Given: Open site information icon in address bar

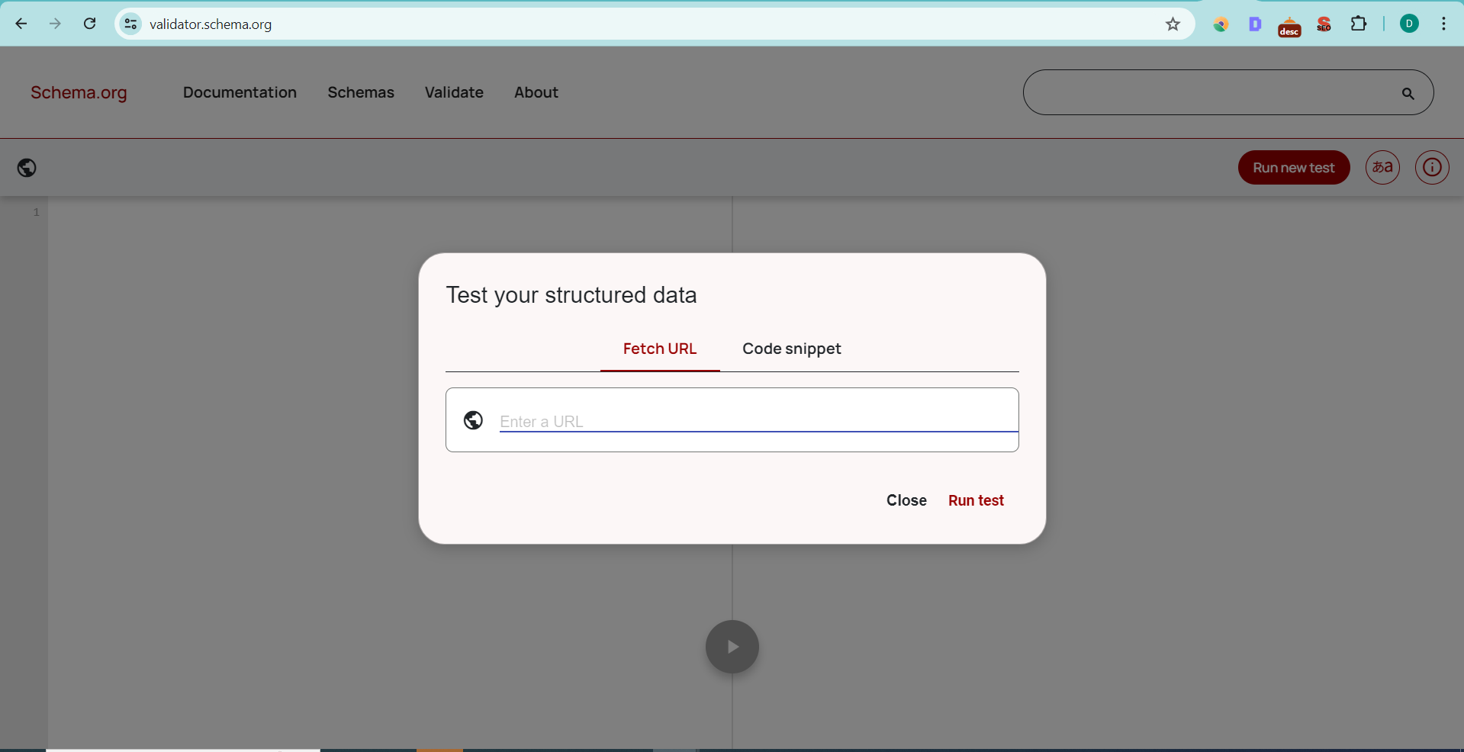Looking at the screenshot, I should pos(131,24).
